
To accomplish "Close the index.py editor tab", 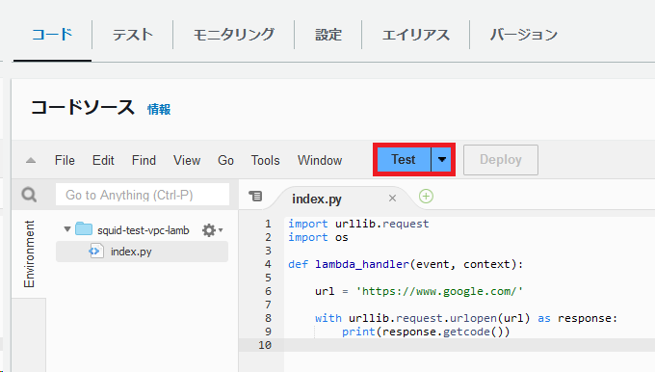I will [x=392, y=199].
